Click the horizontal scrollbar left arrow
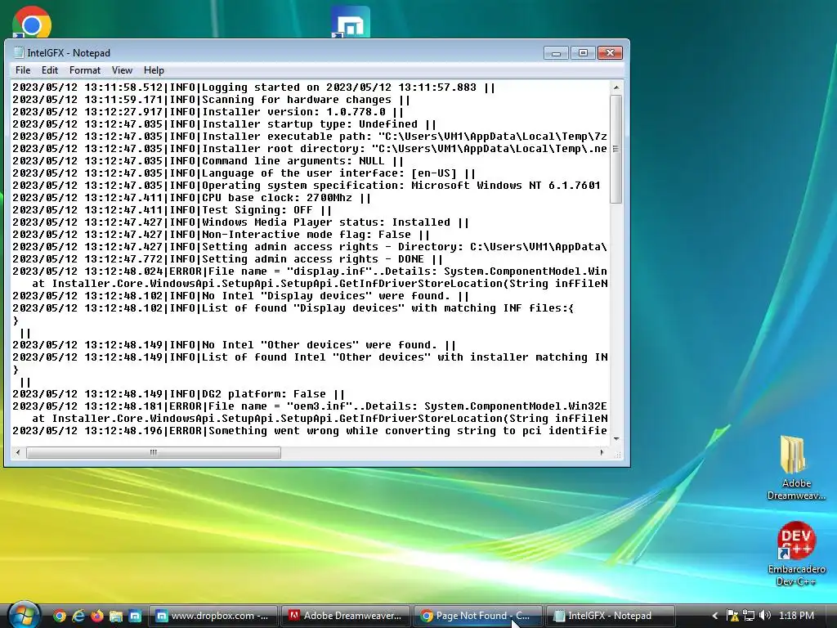This screenshot has height=628, width=837. (x=18, y=452)
